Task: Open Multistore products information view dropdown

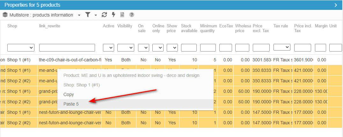Action: [79, 15]
